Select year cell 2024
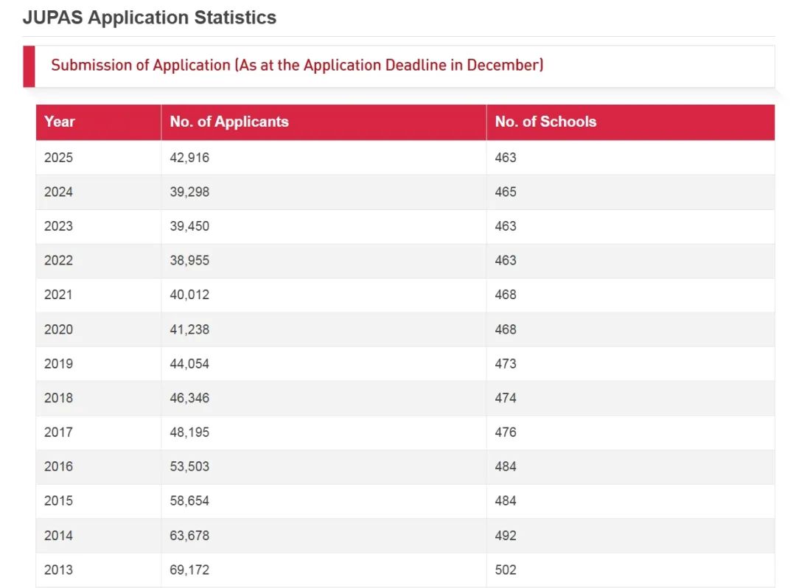The image size is (796, 588). click(x=58, y=192)
